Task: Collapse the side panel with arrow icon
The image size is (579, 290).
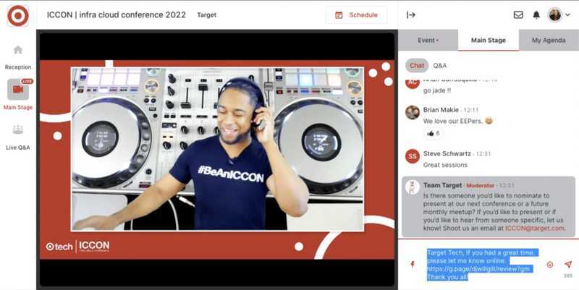Action: 411,14
